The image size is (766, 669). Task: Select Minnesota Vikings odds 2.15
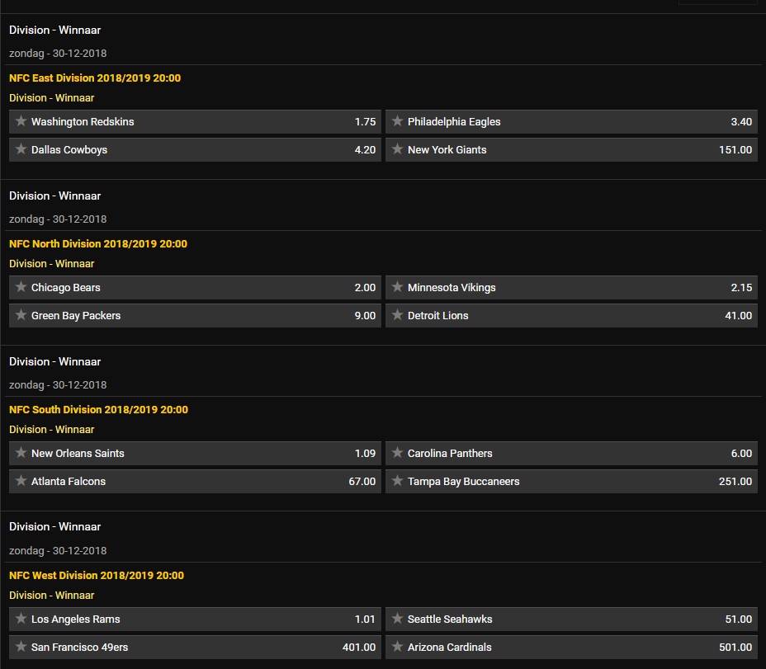tap(740, 287)
